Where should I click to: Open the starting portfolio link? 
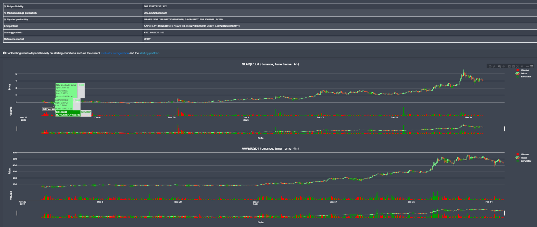149,53
